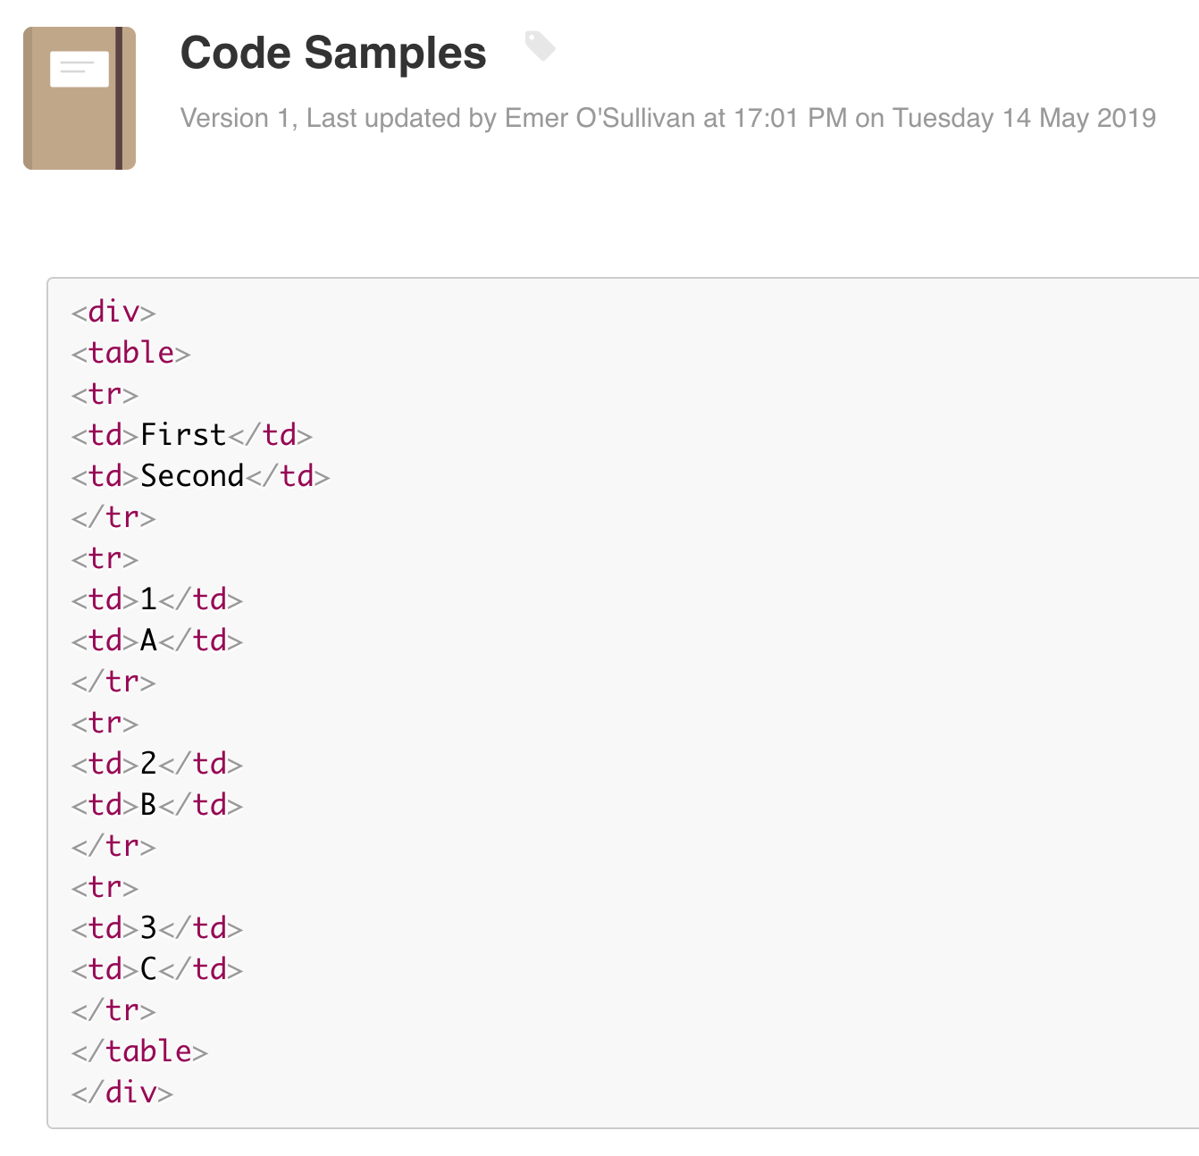Click the opening <table> tag line
Viewport: 1199px width, 1156px height.
130,353
